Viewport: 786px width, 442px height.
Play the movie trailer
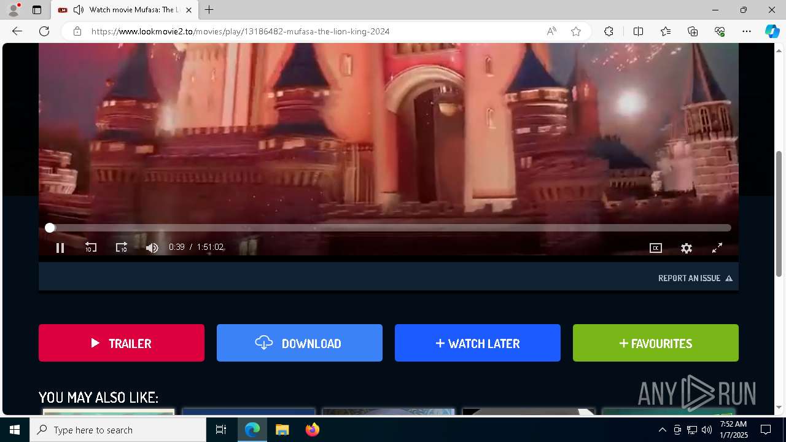pos(122,343)
